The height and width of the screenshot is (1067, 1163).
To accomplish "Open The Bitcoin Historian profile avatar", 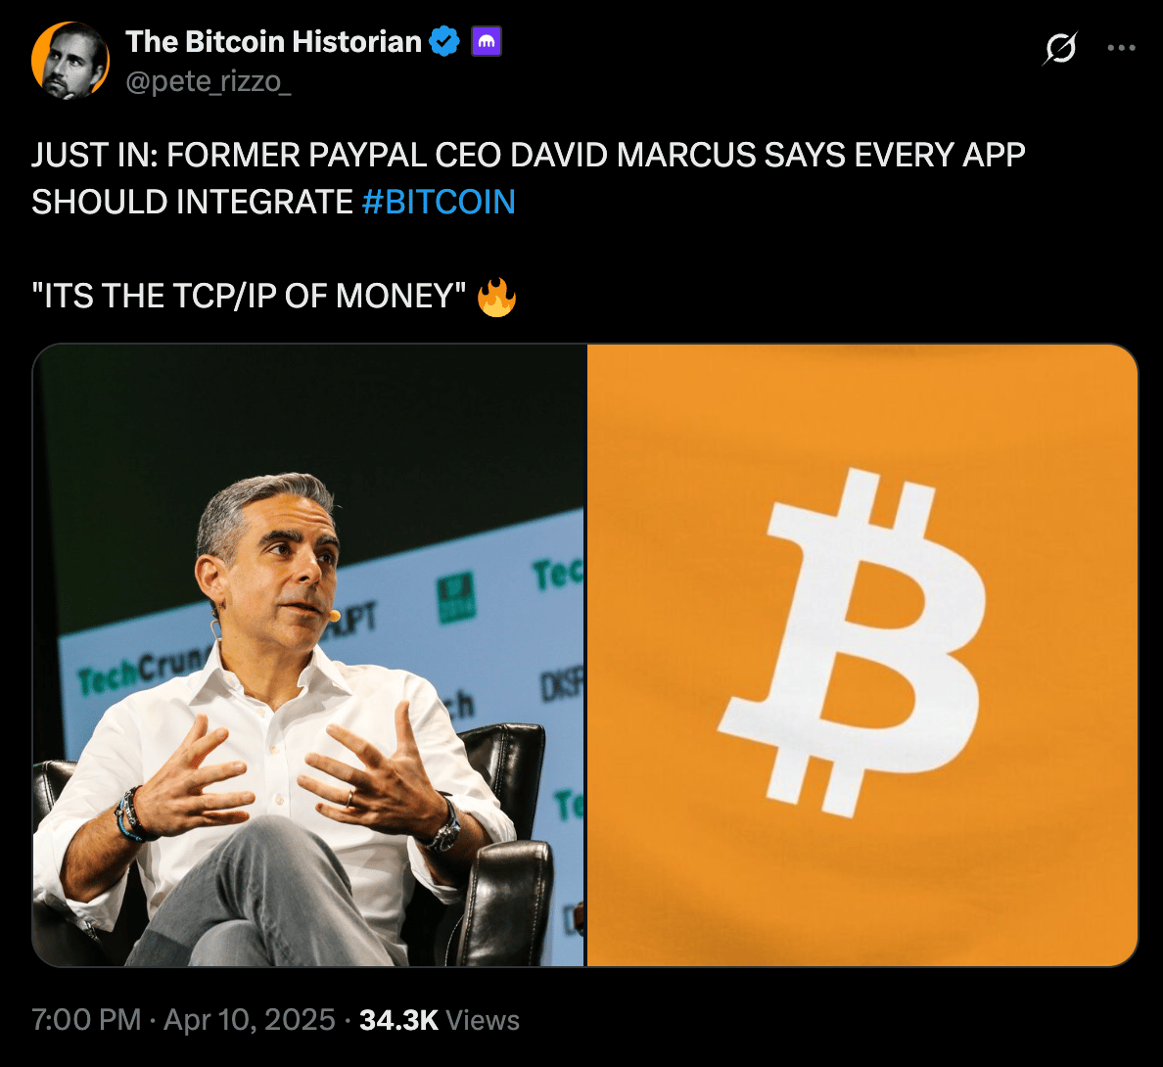I will [70, 61].
